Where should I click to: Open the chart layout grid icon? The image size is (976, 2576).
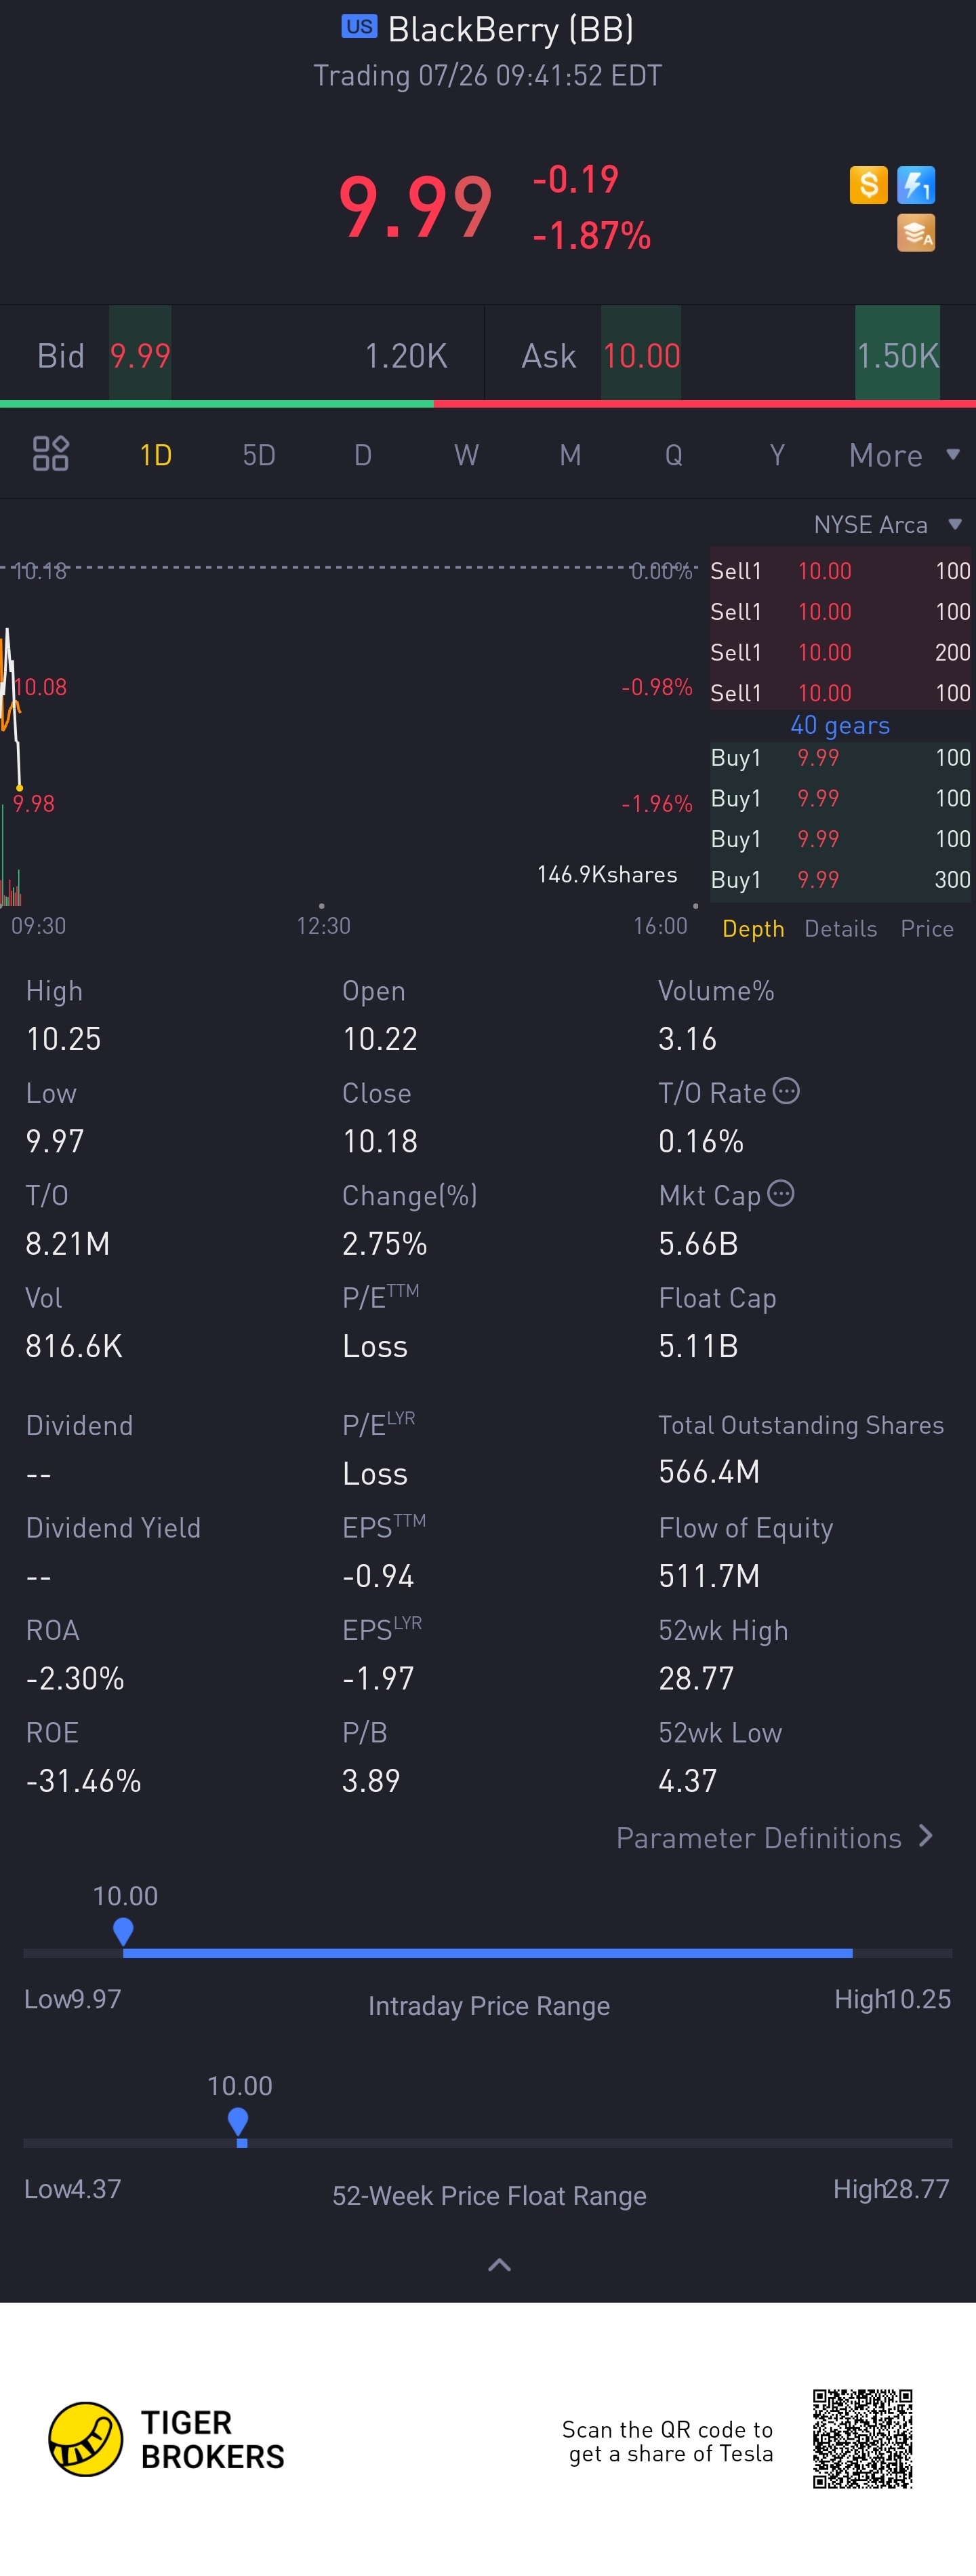click(x=51, y=454)
